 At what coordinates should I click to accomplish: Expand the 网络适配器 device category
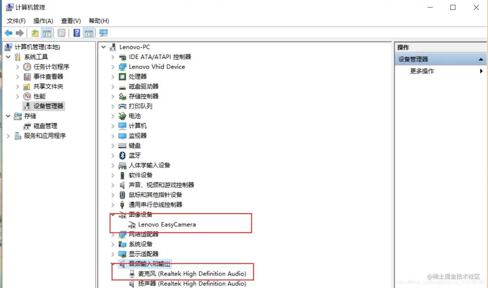tap(113, 234)
